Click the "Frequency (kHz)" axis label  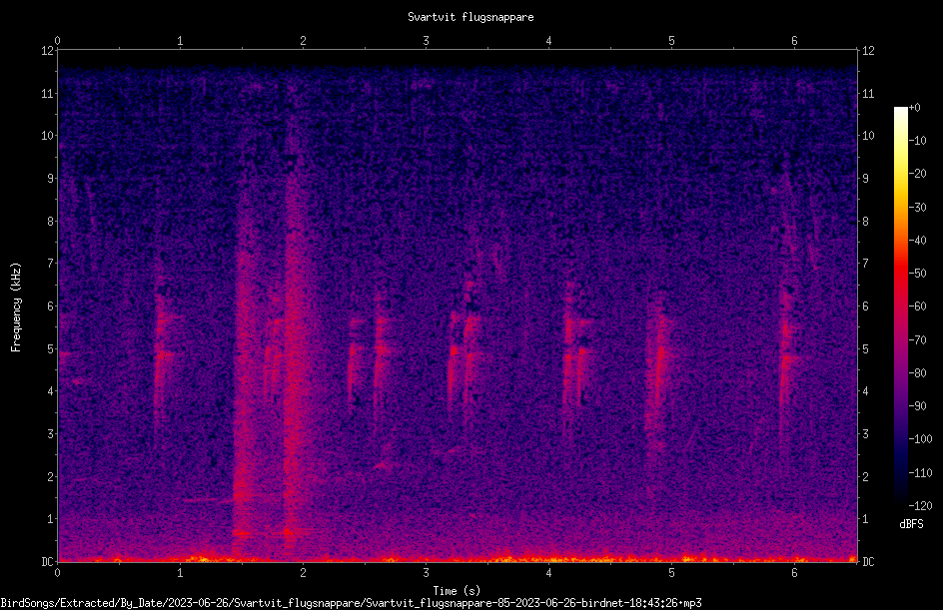[x=16, y=307]
